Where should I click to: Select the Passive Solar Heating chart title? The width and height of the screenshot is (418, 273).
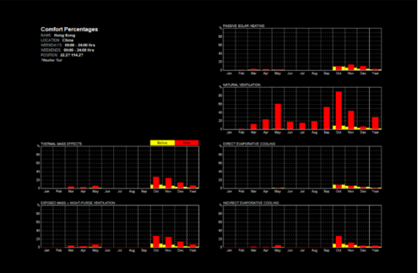tap(244, 26)
